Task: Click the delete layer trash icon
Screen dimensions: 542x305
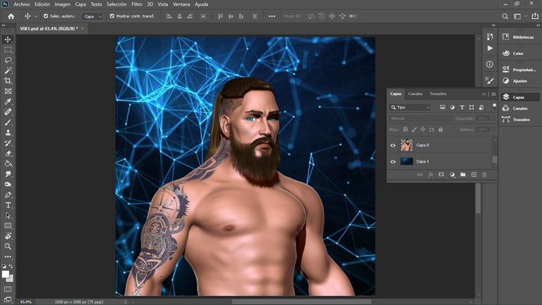Action: (484, 175)
